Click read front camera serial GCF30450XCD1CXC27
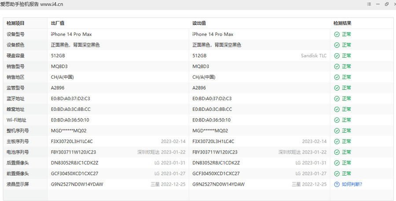 point(216,174)
